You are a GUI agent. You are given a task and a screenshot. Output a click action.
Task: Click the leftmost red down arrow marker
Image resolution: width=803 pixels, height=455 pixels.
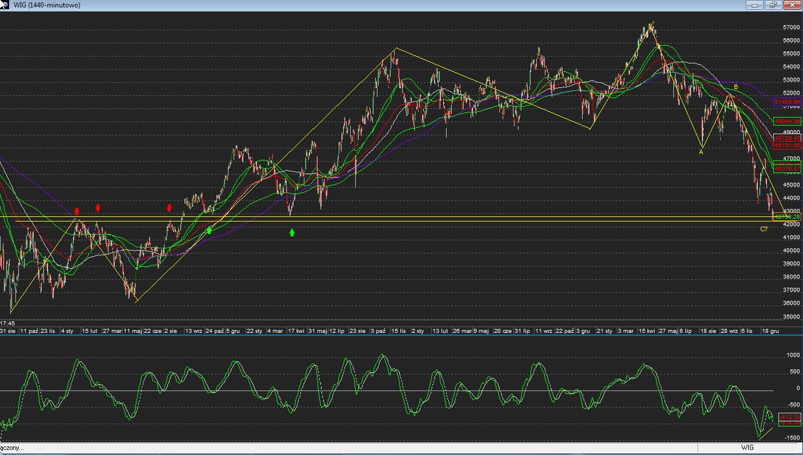pos(77,211)
